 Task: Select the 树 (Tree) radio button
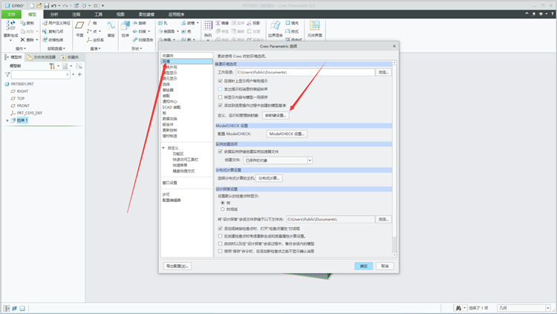[x=223, y=203]
